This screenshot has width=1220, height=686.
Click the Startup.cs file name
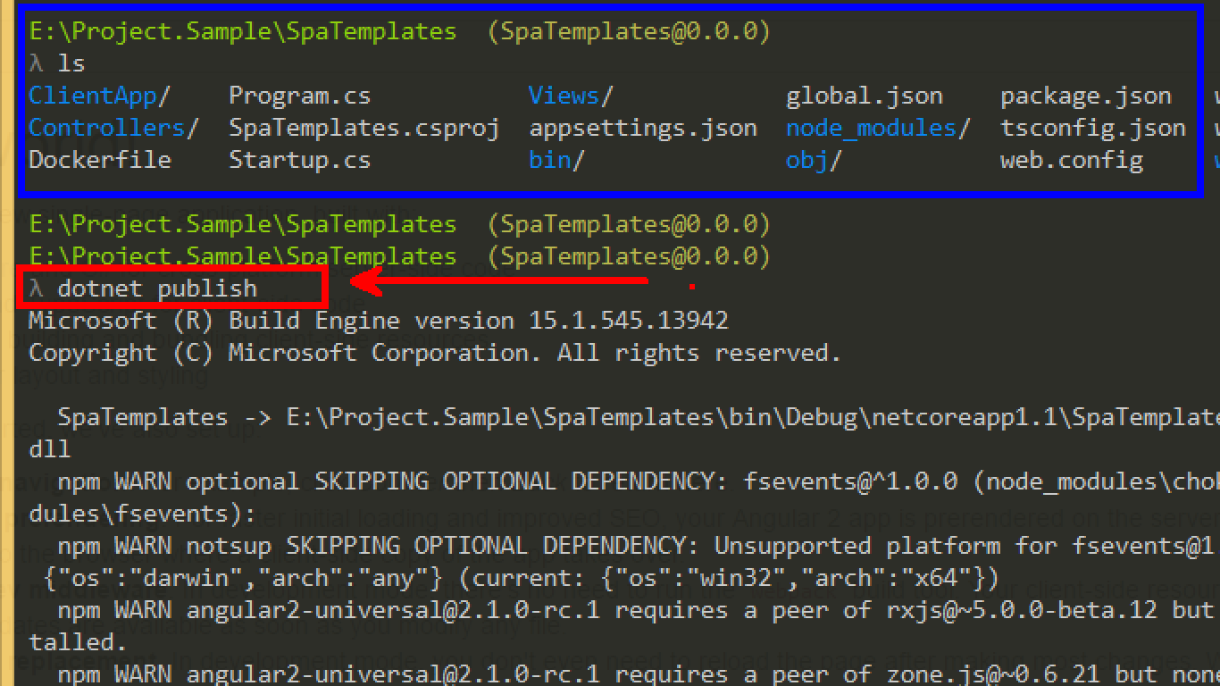299,160
